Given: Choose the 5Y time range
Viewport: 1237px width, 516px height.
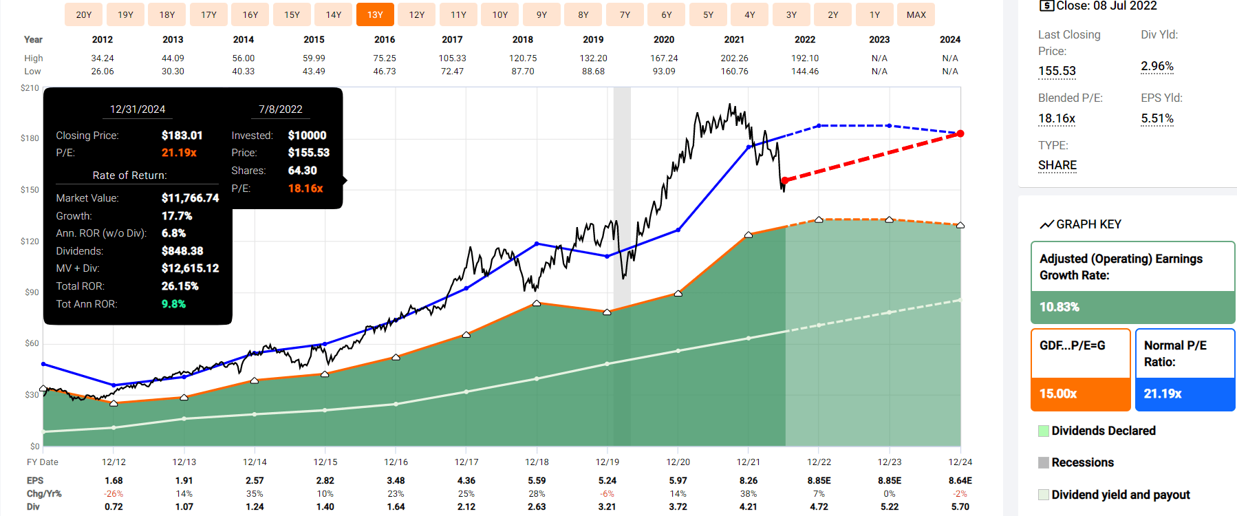Looking at the screenshot, I should click(708, 14).
